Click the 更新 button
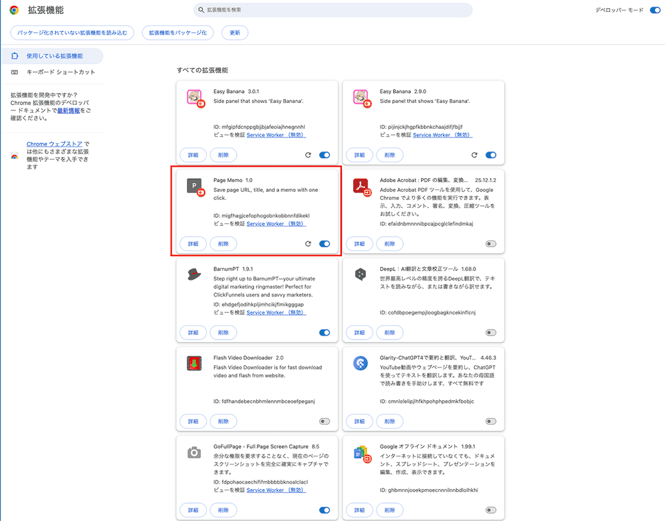The width and height of the screenshot is (665, 521). tap(235, 33)
